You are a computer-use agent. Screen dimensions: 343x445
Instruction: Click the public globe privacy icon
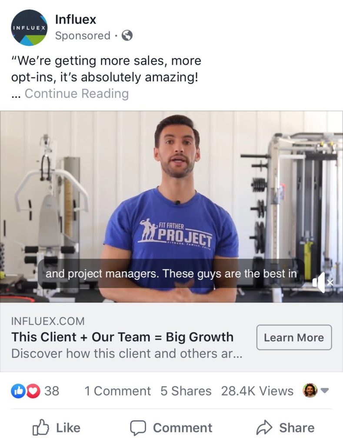[127, 36]
